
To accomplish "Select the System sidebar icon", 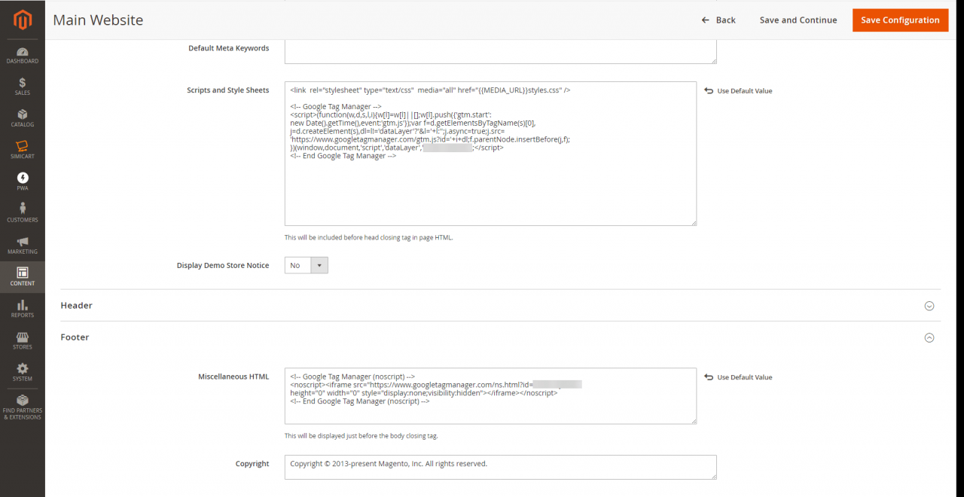I will click(x=22, y=372).
